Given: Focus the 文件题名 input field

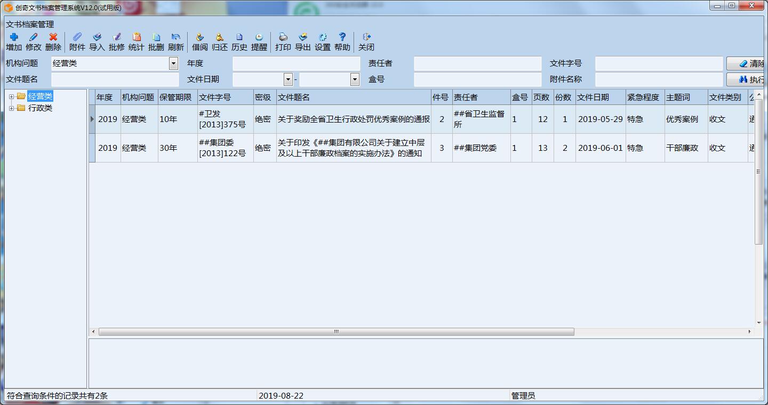Looking at the screenshot, I should pyautogui.click(x=115, y=80).
